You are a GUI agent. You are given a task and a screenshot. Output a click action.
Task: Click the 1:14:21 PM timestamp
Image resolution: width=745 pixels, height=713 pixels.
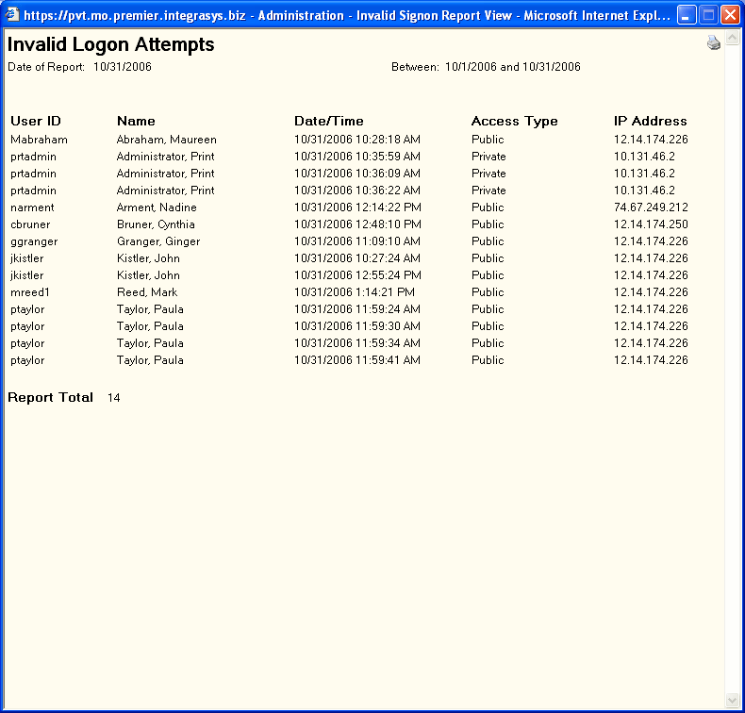(355, 292)
